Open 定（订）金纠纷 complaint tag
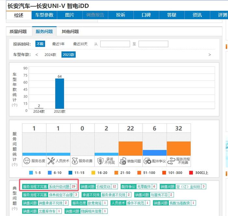Viewport: 228px width, 216px height. [183, 186]
